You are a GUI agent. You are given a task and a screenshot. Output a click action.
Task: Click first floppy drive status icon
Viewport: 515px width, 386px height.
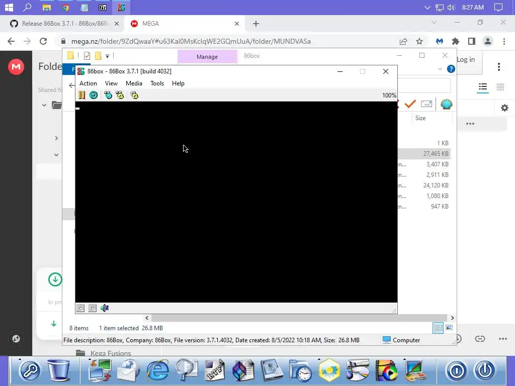pos(80,308)
